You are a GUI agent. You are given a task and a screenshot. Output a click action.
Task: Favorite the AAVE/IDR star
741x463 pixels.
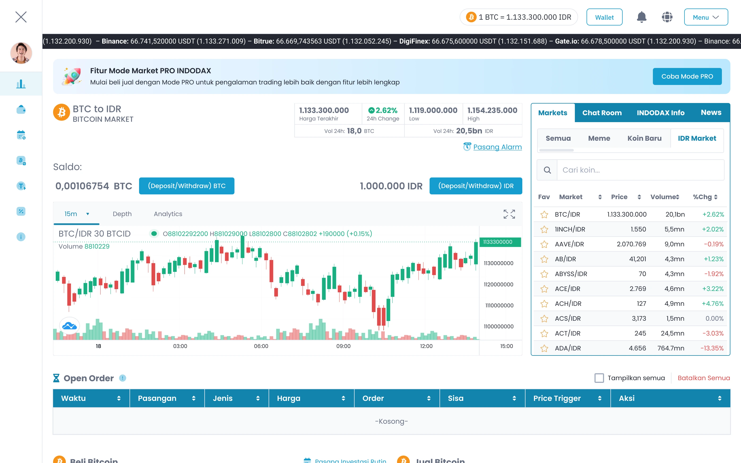(544, 244)
